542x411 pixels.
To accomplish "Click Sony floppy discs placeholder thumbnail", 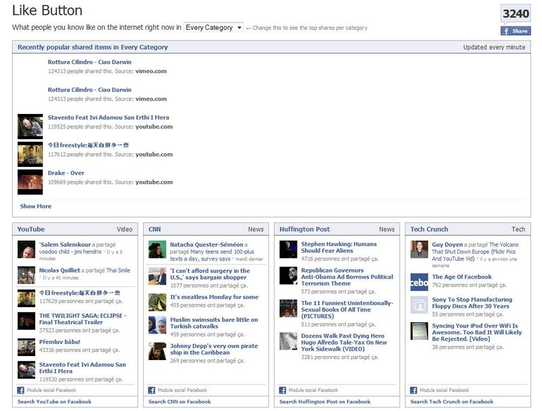I will (x=419, y=305).
